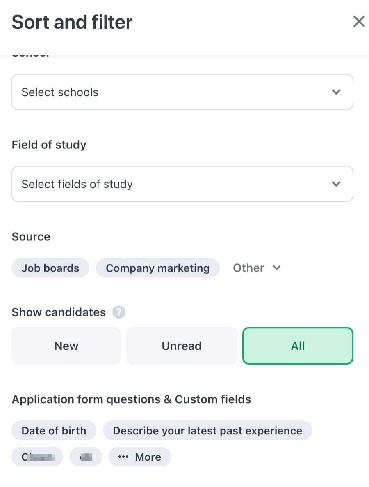This screenshot has width=369, height=487.
Task: Click the Sort and filter heading
Action: click(72, 22)
